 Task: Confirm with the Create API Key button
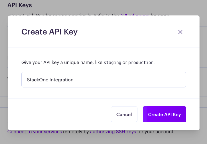(164, 114)
